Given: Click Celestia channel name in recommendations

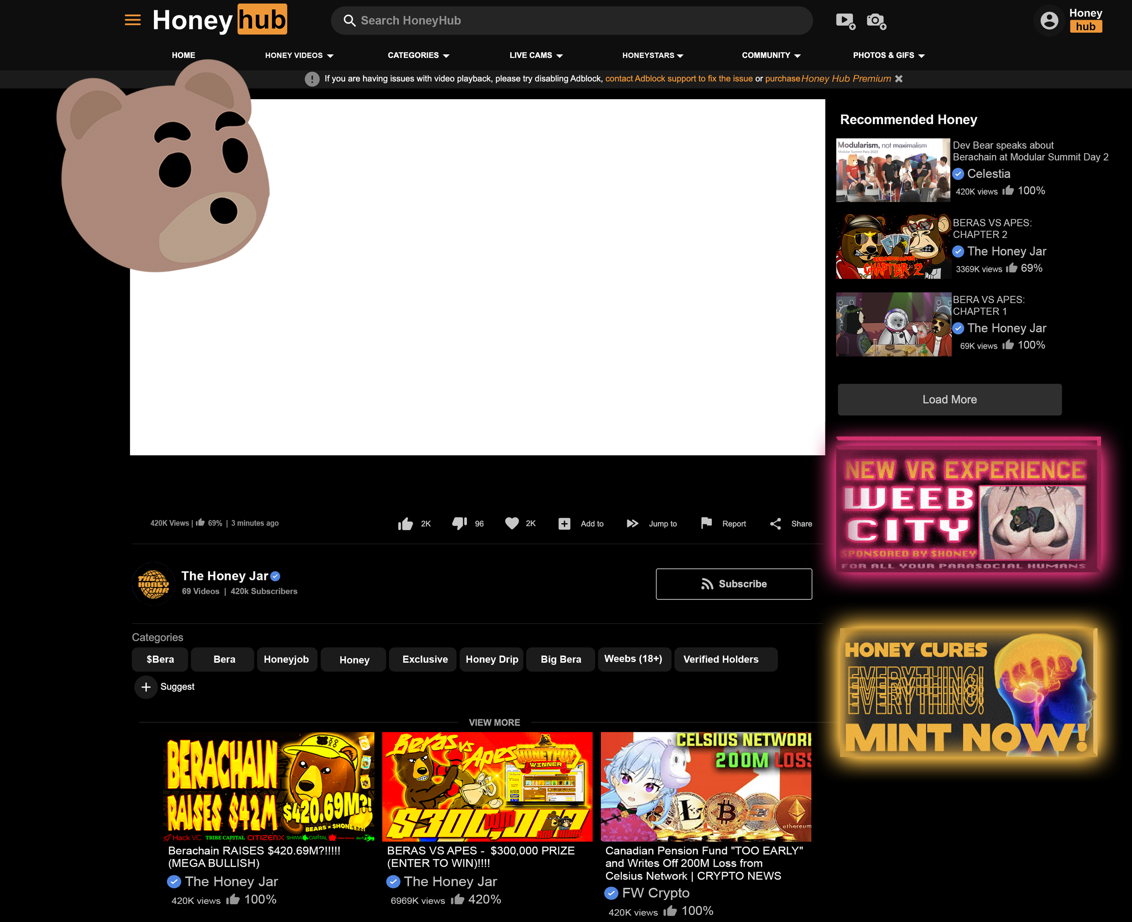Looking at the screenshot, I should [x=988, y=174].
